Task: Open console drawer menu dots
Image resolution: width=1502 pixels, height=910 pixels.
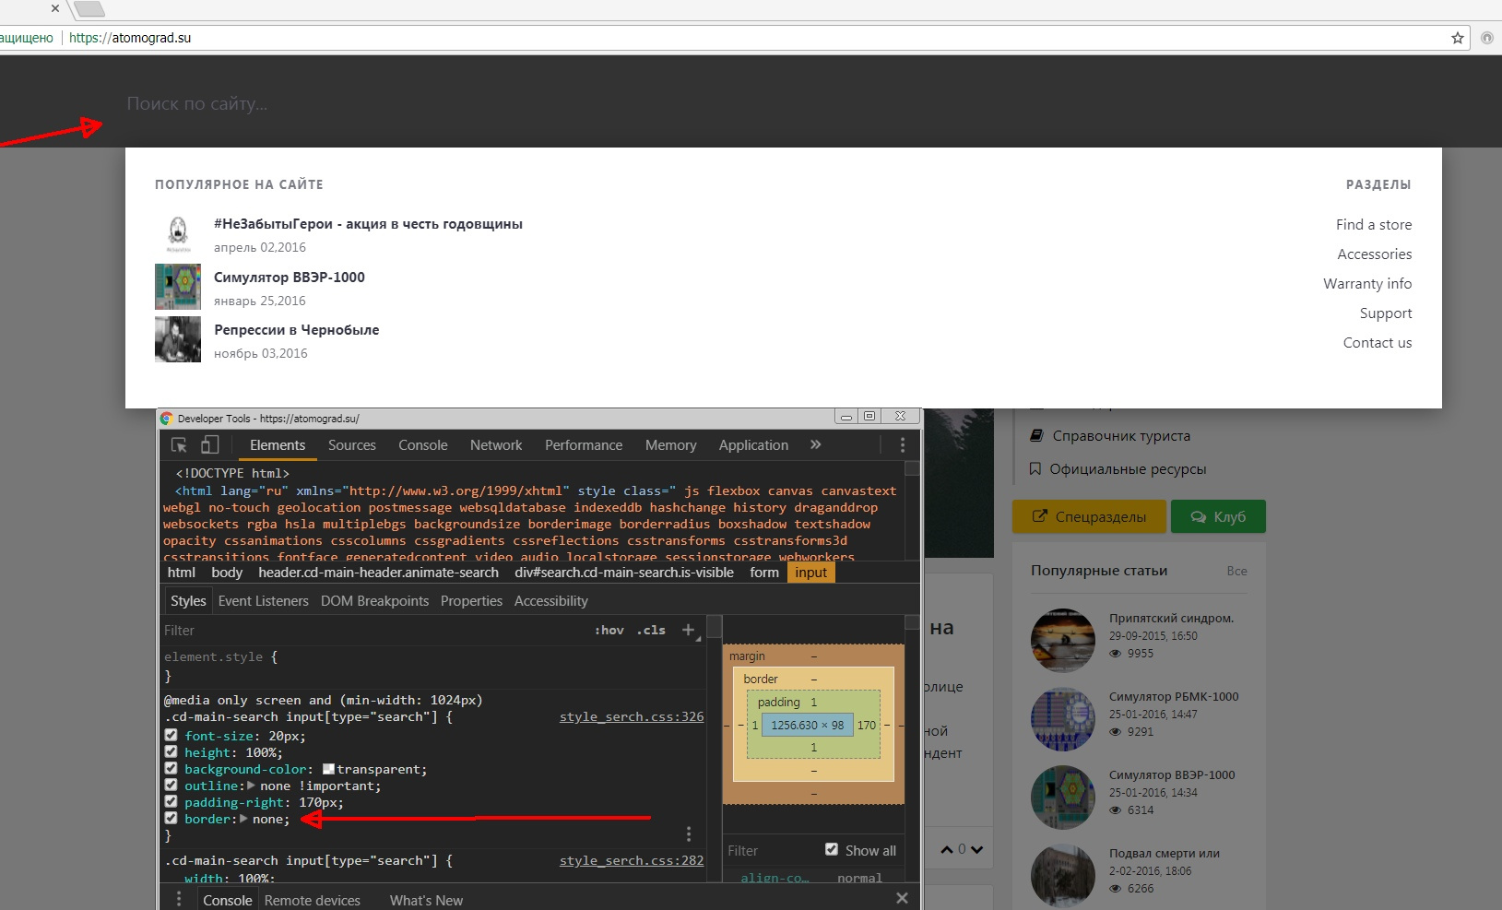Action: point(179,899)
